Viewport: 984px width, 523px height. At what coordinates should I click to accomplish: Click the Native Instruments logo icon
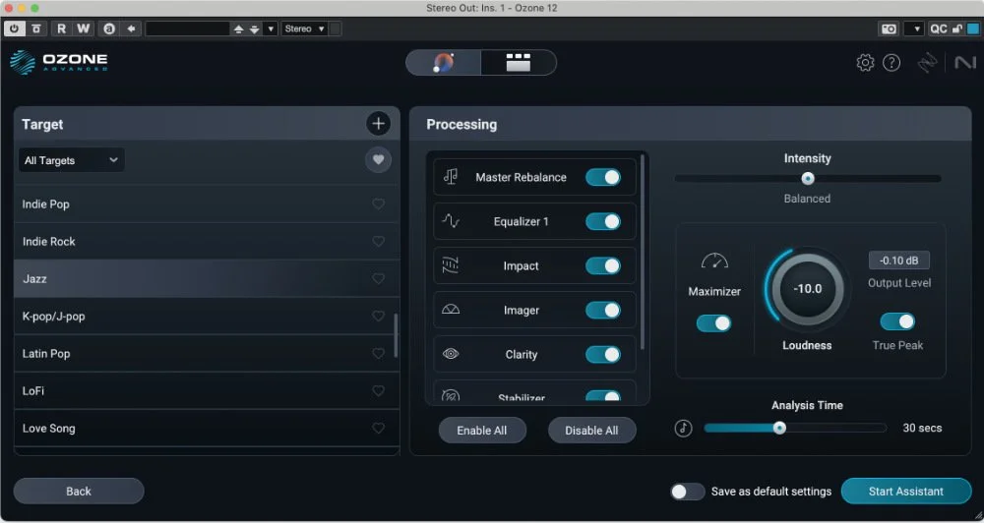pos(965,63)
